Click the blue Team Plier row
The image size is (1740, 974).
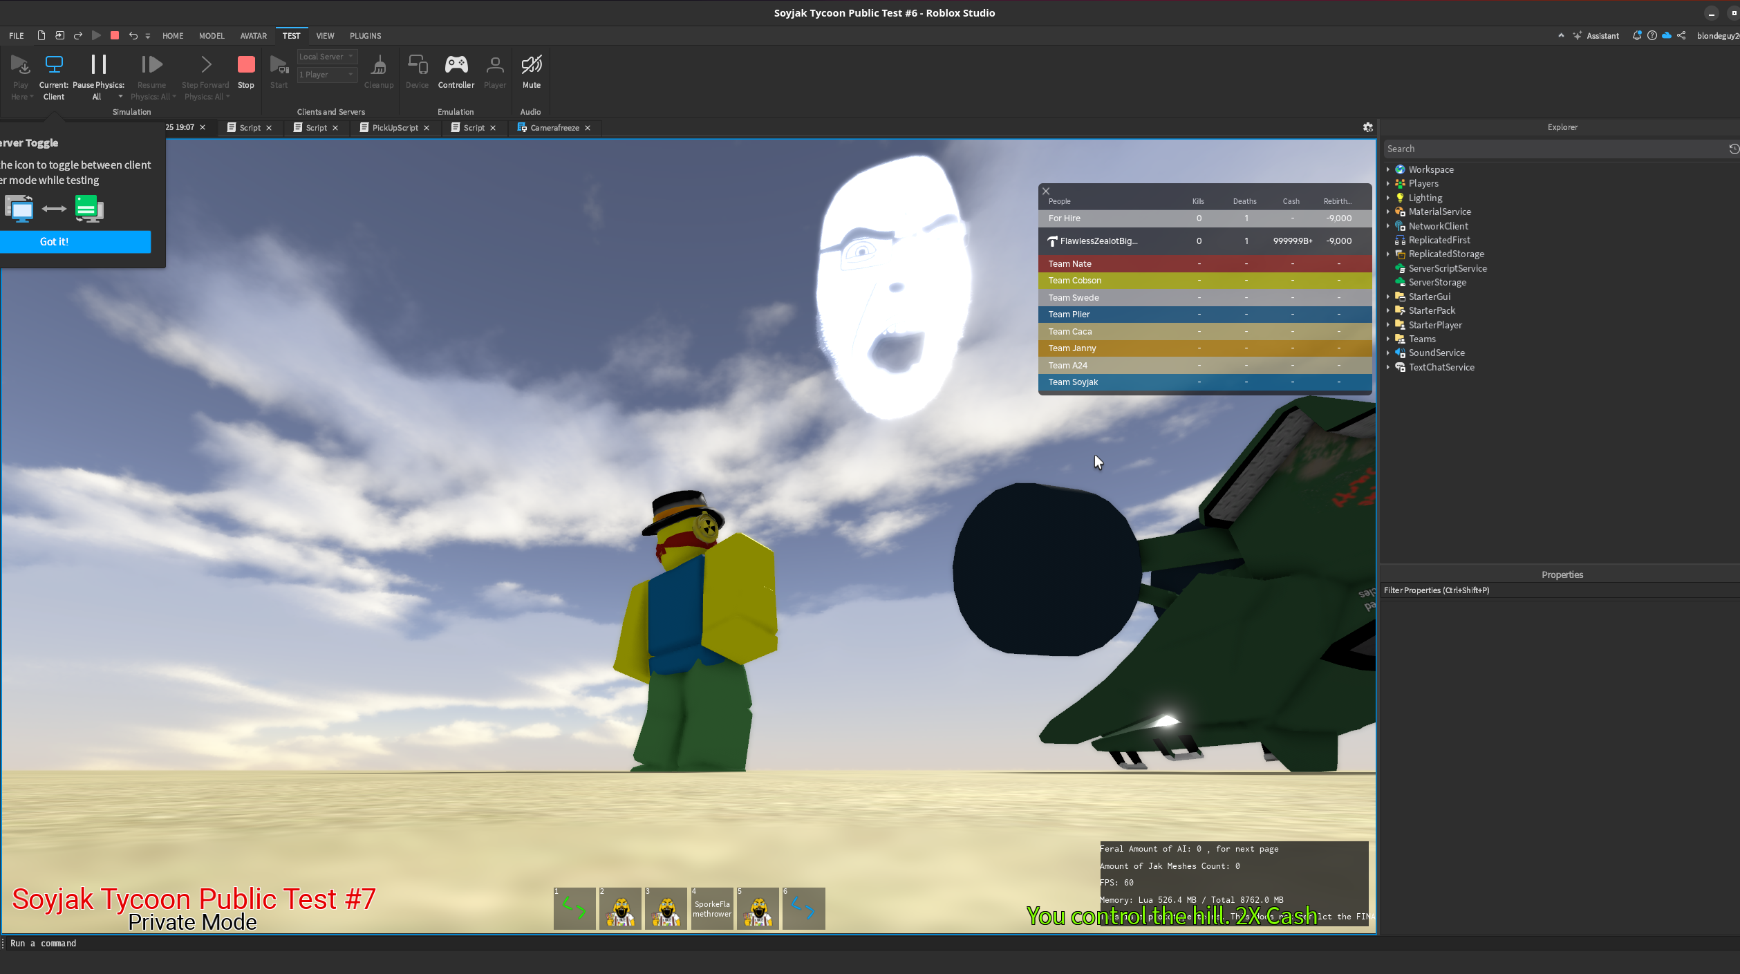[1204, 315]
